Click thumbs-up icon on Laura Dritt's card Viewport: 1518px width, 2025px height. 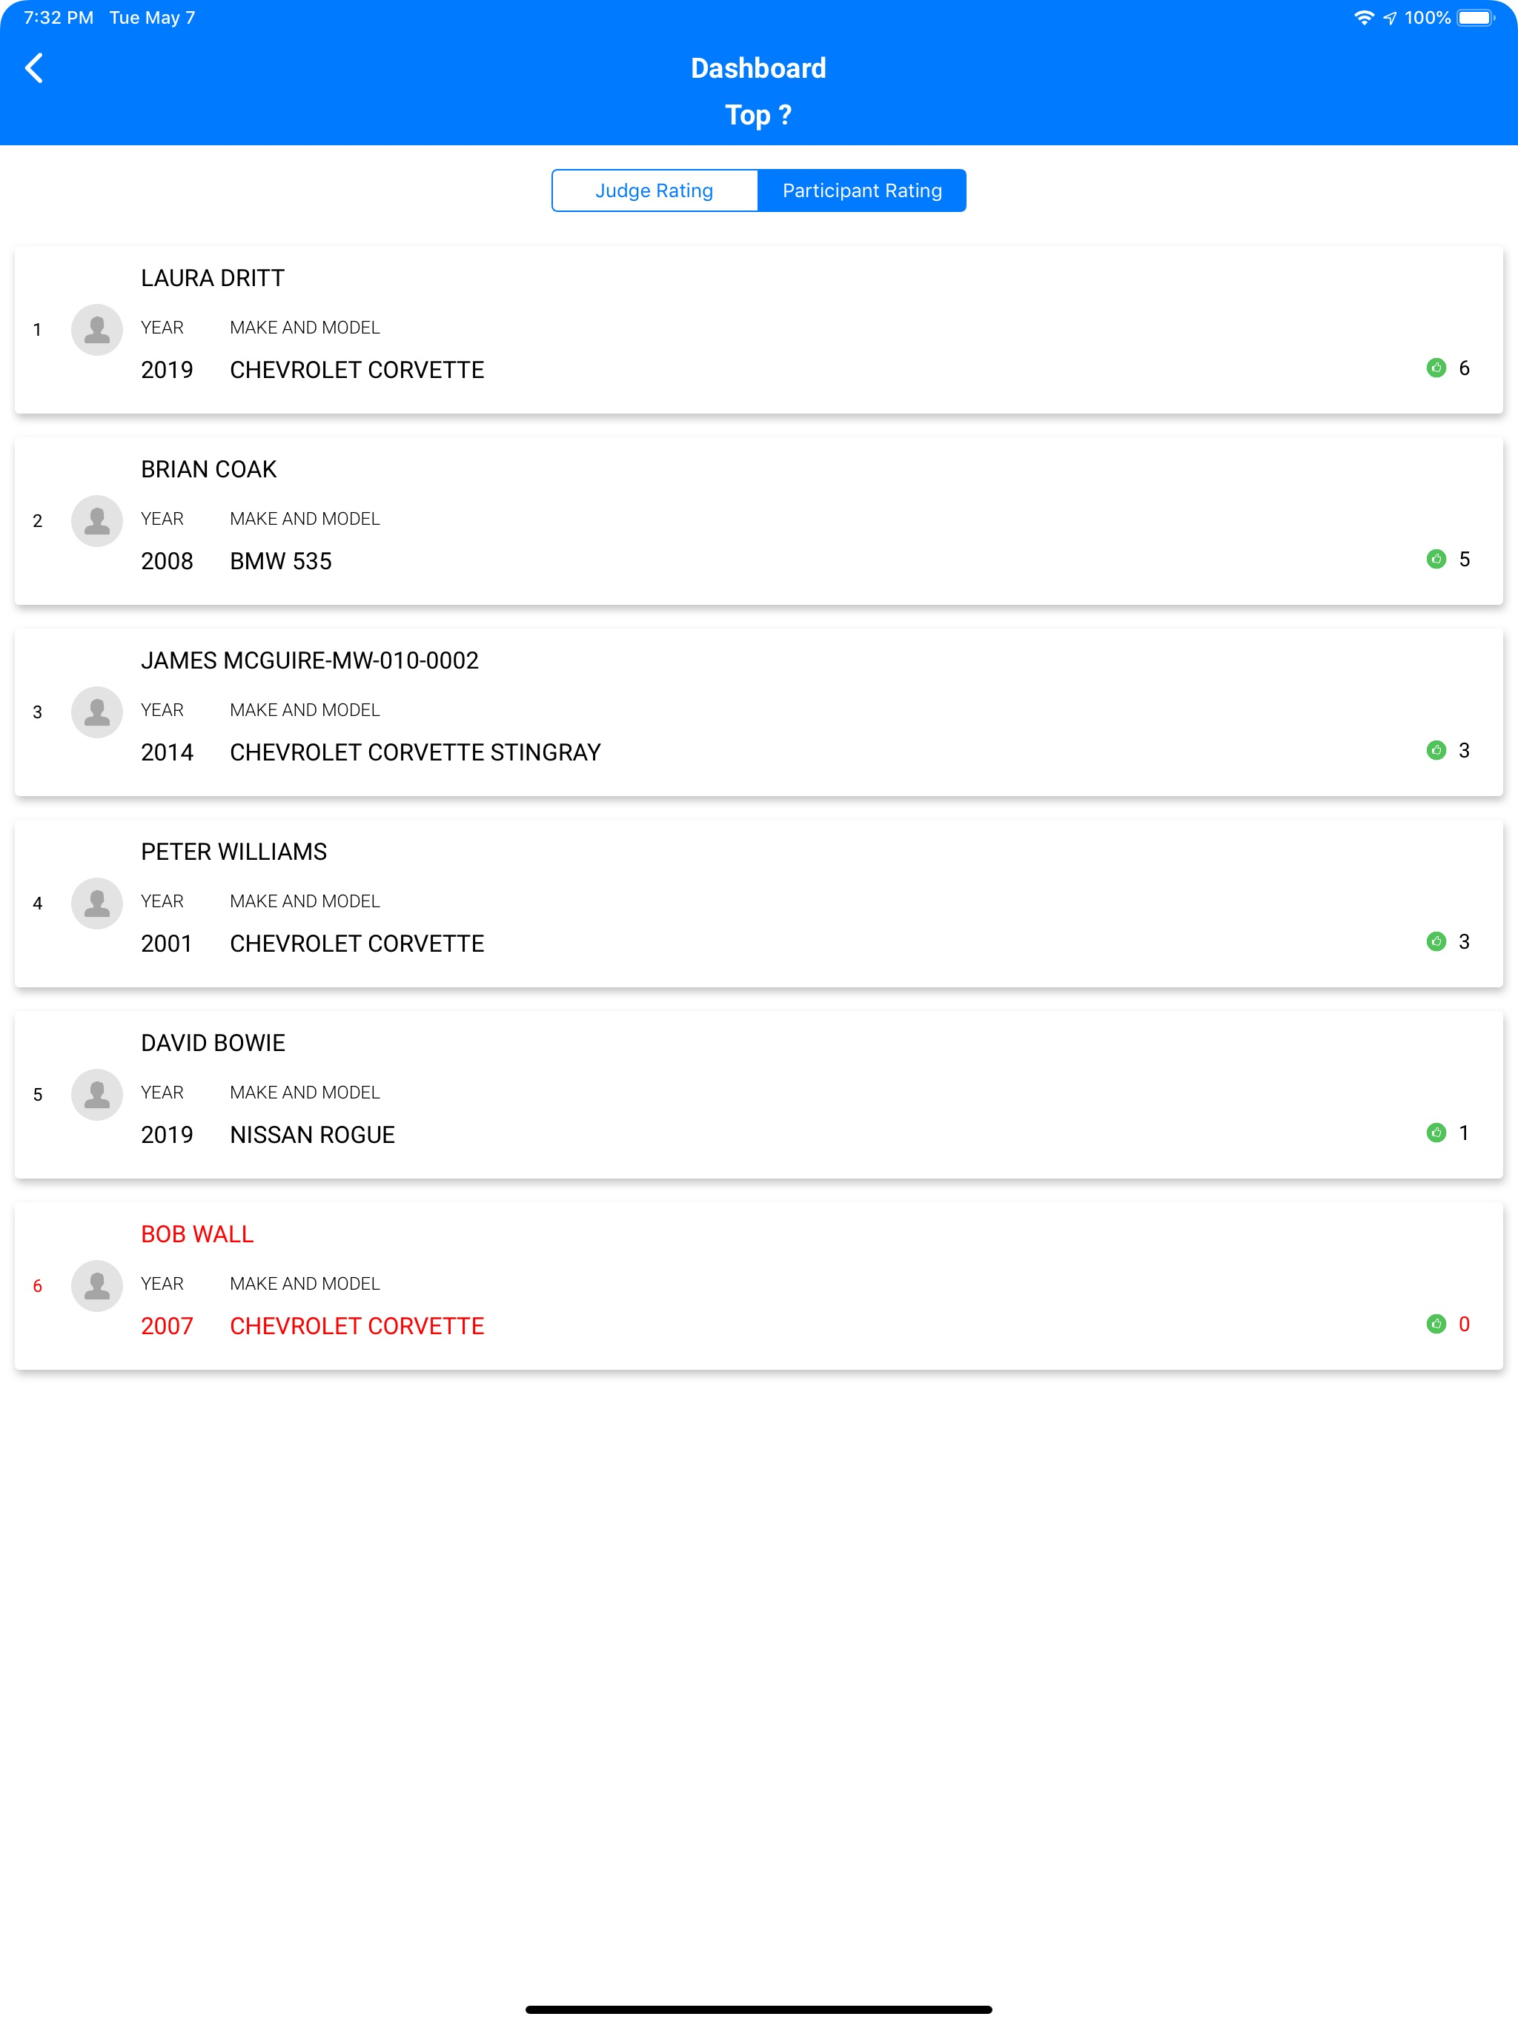click(x=1436, y=368)
